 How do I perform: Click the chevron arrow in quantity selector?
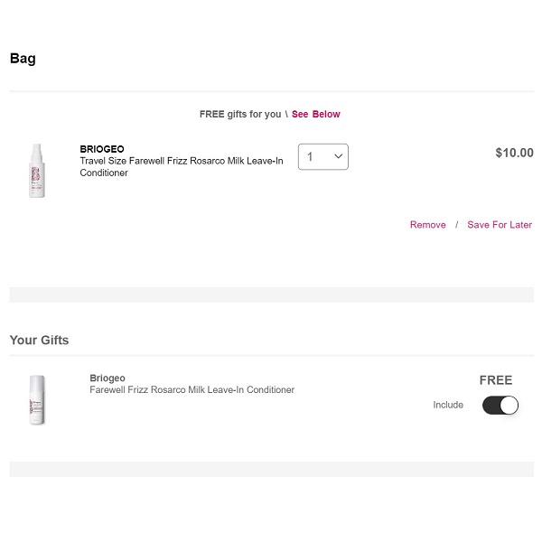pyautogui.click(x=339, y=156)
